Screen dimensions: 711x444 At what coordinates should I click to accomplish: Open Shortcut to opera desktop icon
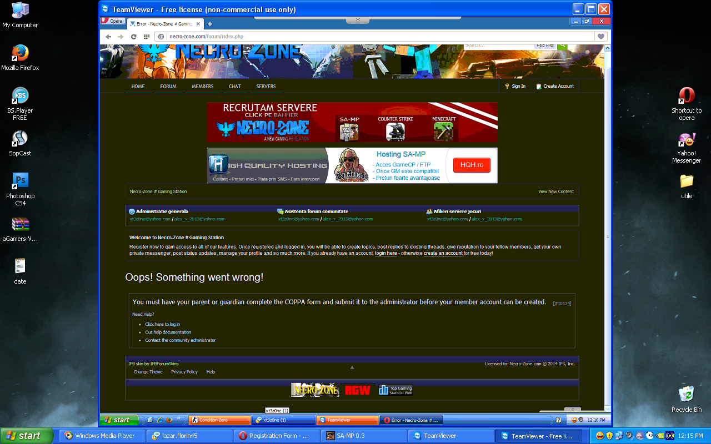coord(687,104)
